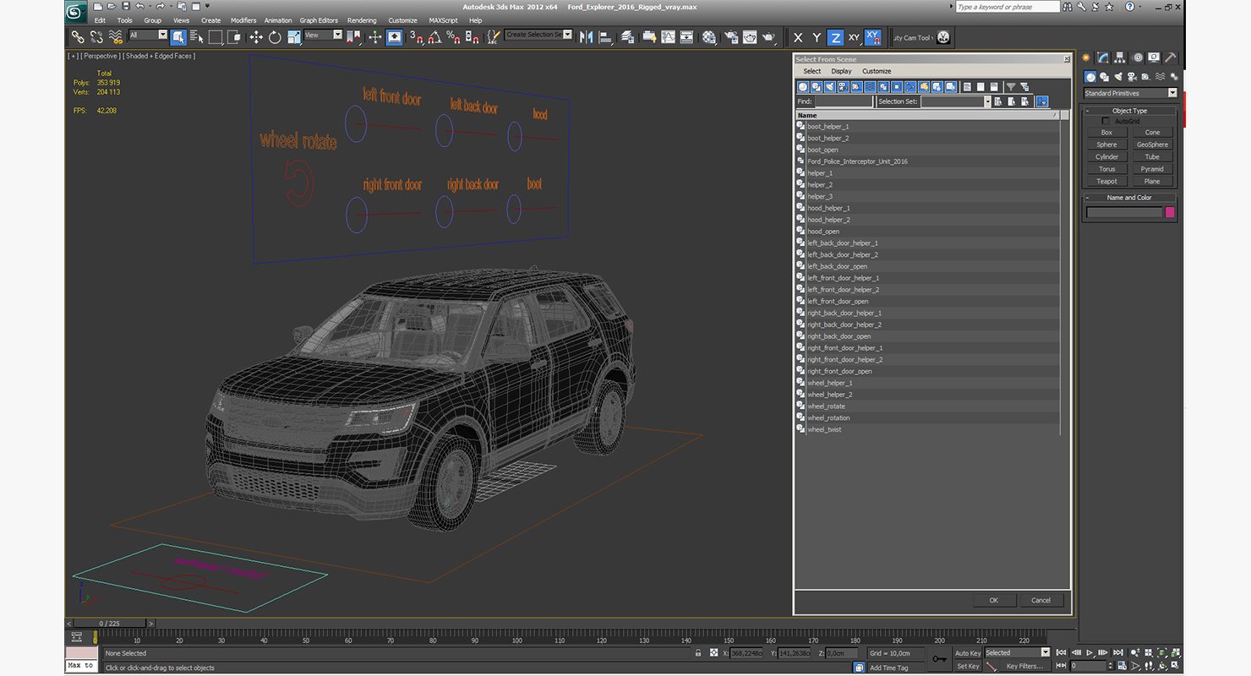Open Standard Primitives dropdown
This screenshot has width=1251, height=676.
(x=1130, y=93)
